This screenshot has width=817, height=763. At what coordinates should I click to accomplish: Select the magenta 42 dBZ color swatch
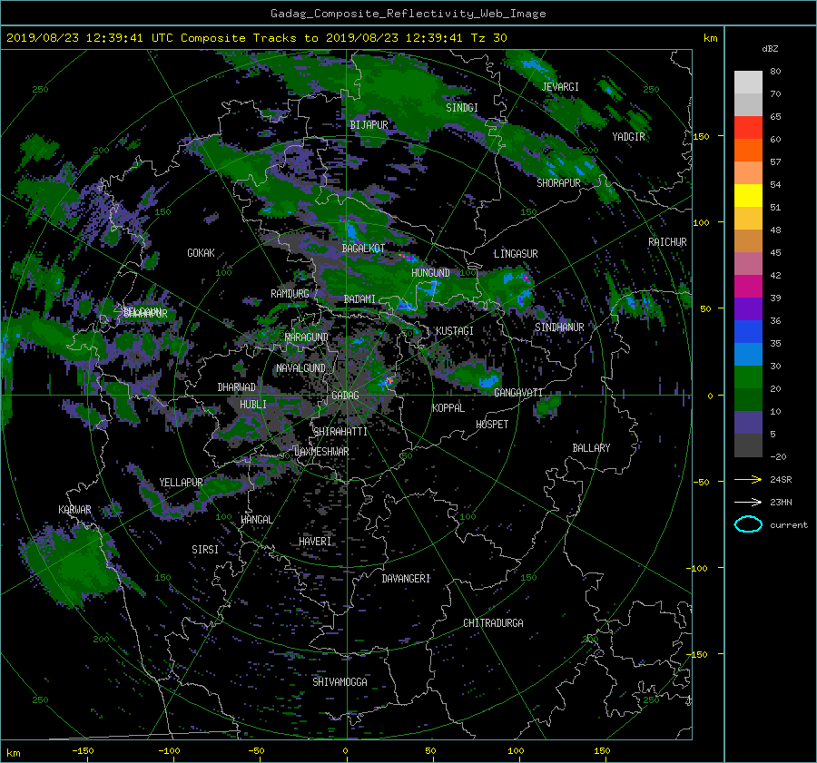(x=748, y=287)
